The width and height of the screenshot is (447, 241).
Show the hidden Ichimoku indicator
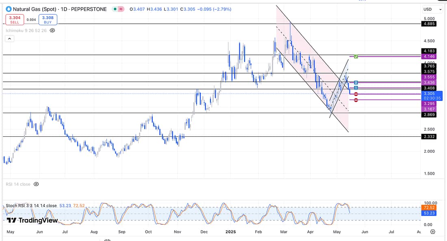click(x=52, y=30)
